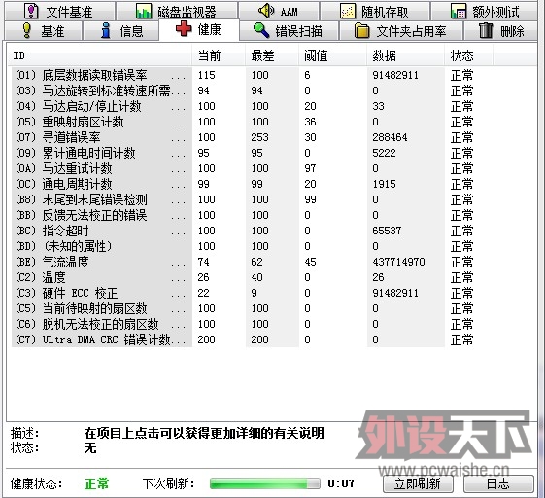Viewport: 545px width, 498px height.
Task: Click the 当前 column header
Action: (219, 55)
